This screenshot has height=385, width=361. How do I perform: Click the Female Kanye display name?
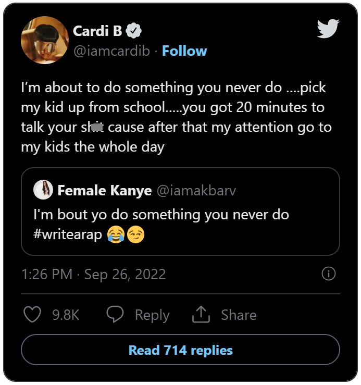104,191
